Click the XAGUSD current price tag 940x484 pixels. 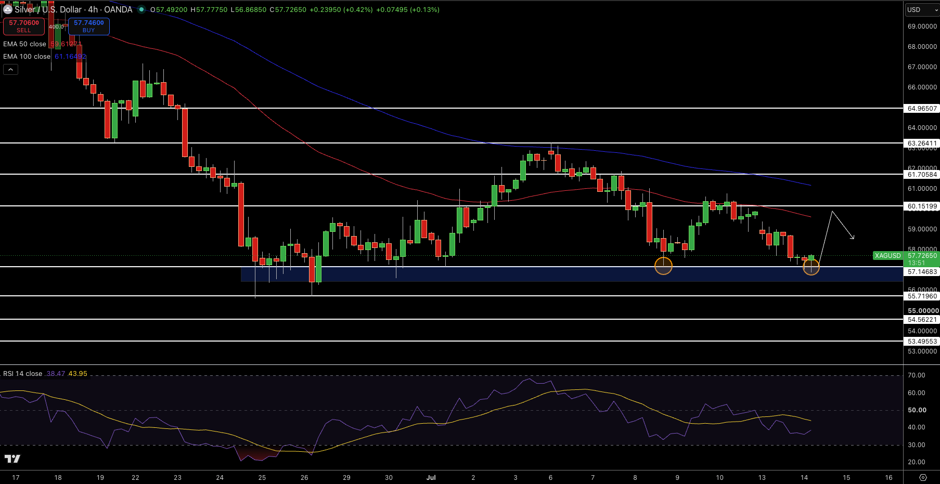click(888, 256)
